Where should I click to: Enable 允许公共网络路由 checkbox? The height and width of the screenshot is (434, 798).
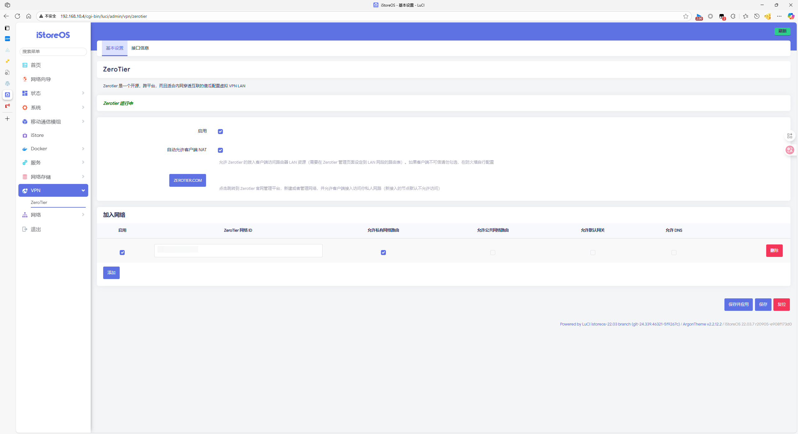point(493,253)
